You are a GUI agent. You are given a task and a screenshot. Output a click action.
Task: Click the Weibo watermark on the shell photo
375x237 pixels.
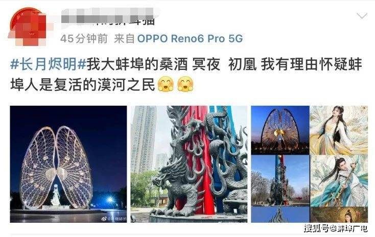[x=114, y=219]
